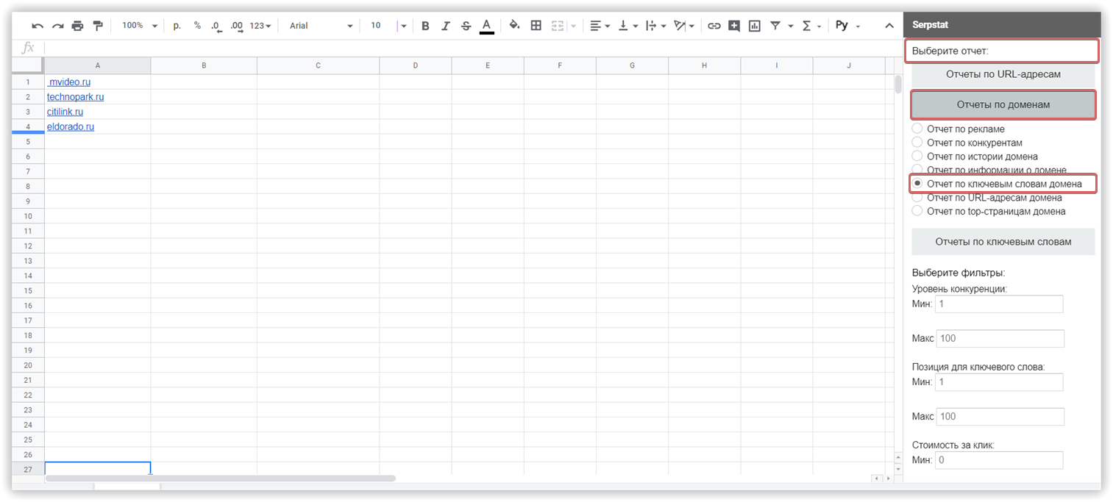Open the filter views dropdown arrow

tap(790, 26)
